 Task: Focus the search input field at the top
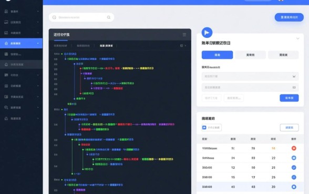(81, 17)
